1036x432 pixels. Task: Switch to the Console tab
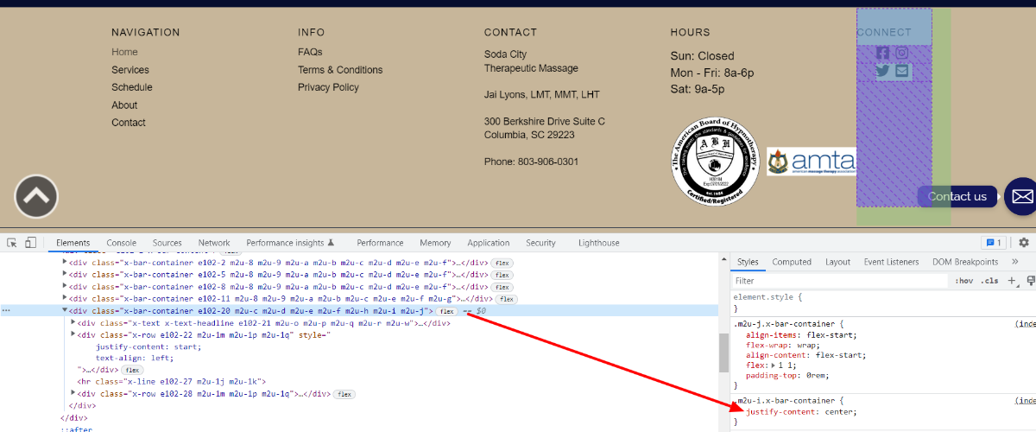click(121, 243)
